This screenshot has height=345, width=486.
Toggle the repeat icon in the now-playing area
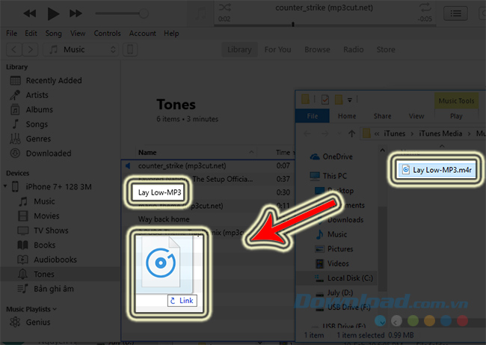pos(425,7)
